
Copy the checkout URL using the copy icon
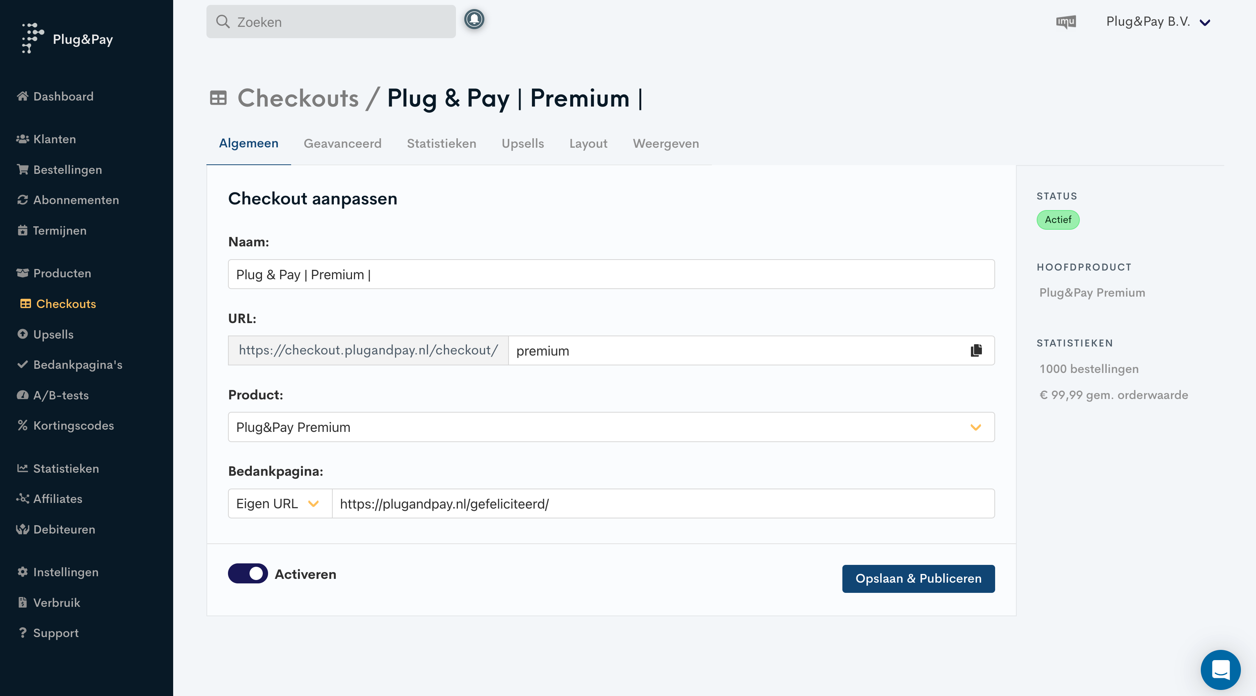pyautogui.click(x=975, y=350)
